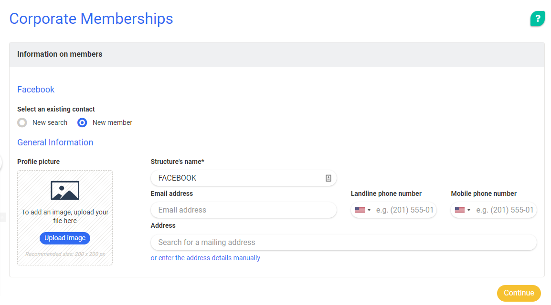
Task: Focus the Search for a mailing address field
Action: [343, 243]
